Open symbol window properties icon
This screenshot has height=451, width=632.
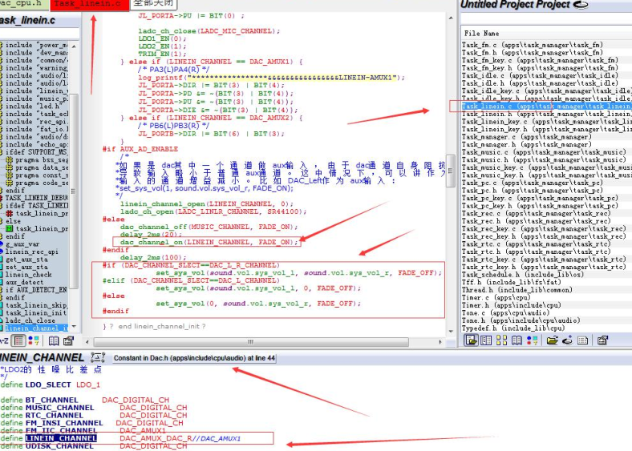pyautogui.click(x=68, y=341)
